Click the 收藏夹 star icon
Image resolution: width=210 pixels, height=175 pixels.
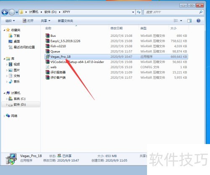click(x=8, y=30)
